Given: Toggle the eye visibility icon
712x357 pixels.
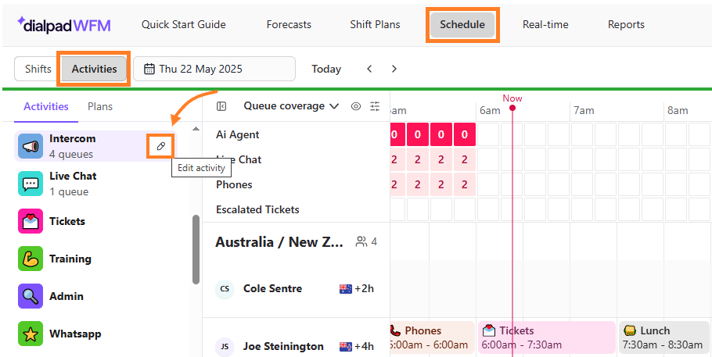Looking at the screenshot, I should point(356,106).
